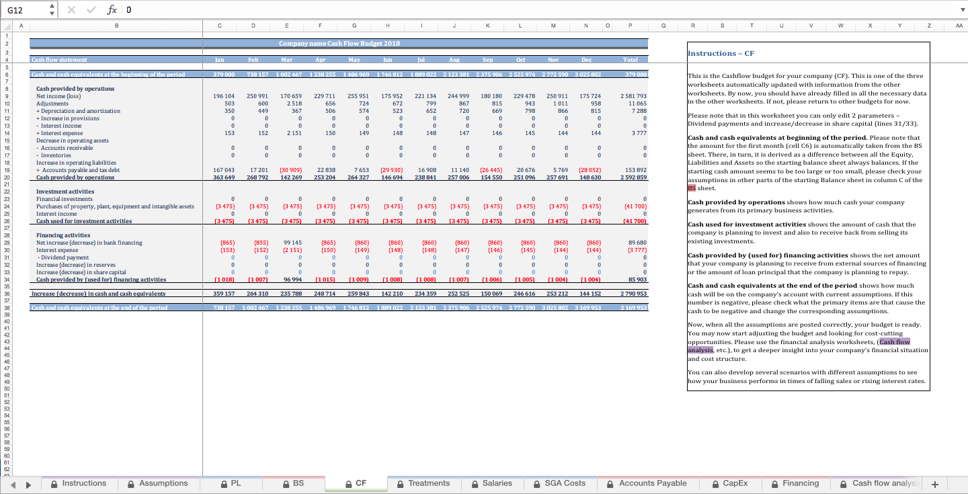This screenshot has width=968, height=494.
Task: Select column header AA
Action: (x=958, y=26)
